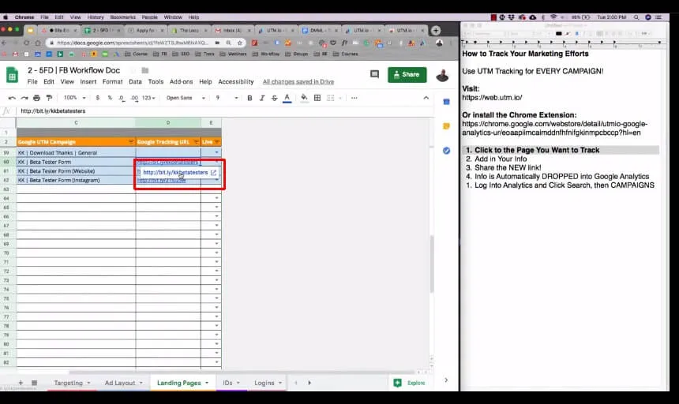Image resolution: width=679 pixels, height=404 pixels.
Task: Open the Chrome Bookmarks menu in menu bar
Action: (x=122, y=17)
